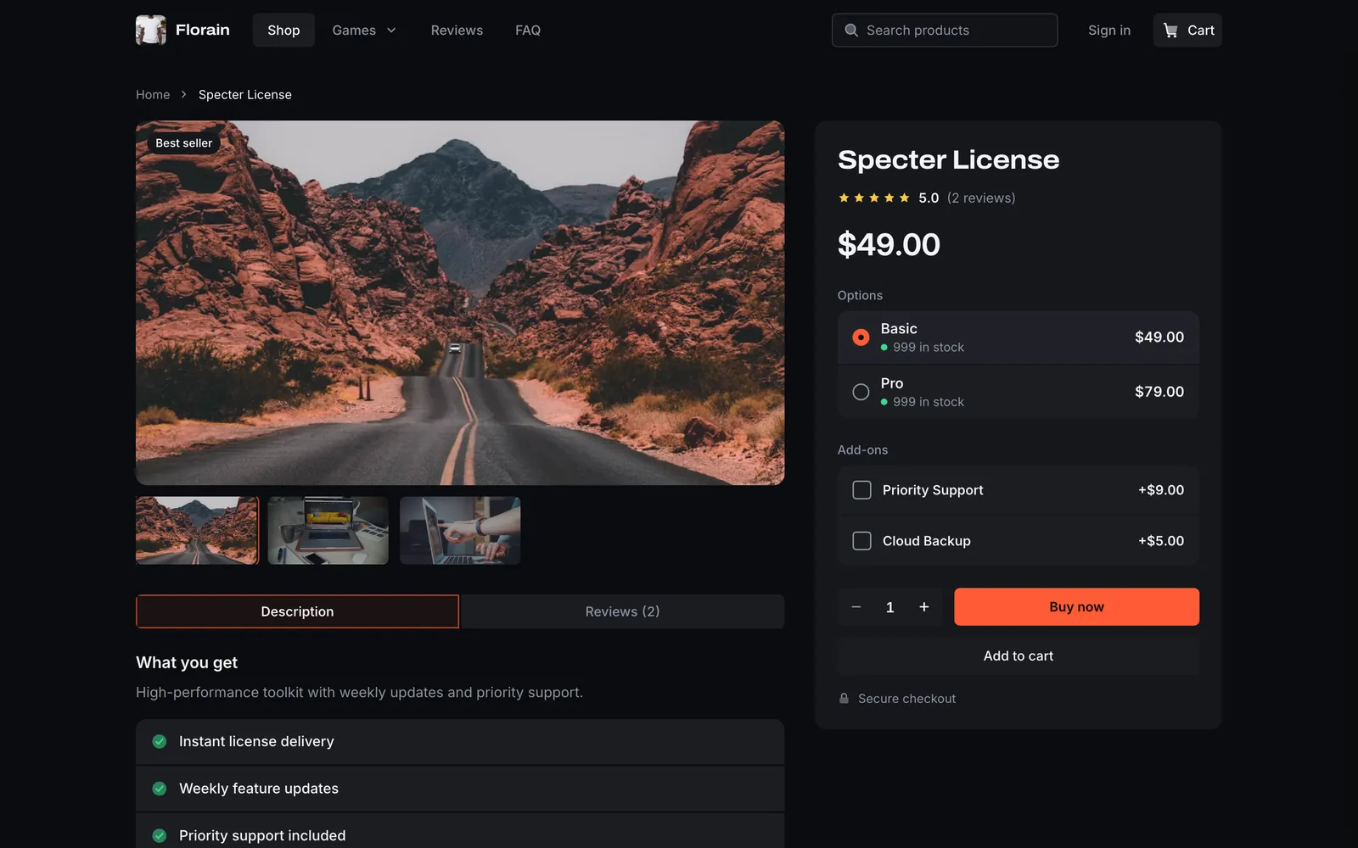Go to Home via breadcrumb
Image resolution: width=1358 pixels, height=848 pixels.
pyautogui.click(x=153, y=95)
